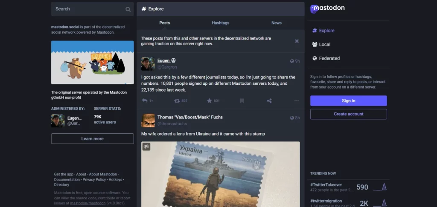Click the Federated globe icon
The width and height of the screenshot is (437, 207).
point(315,58)
